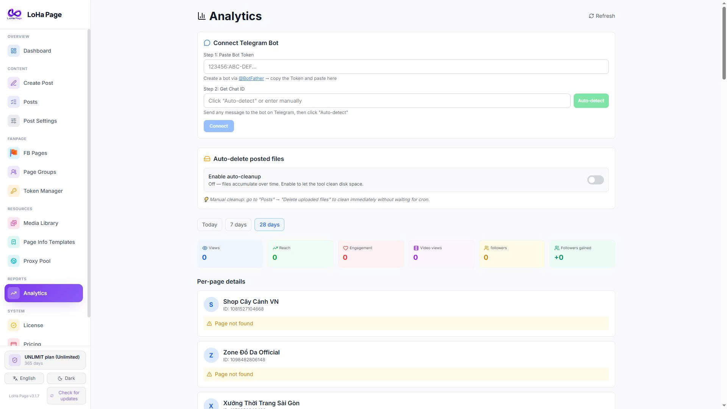Click the LoHa Page v3.1.7 version label
The width and height of the screenshot is (727, 409).
pyautogui.click(x=24, y=396)
